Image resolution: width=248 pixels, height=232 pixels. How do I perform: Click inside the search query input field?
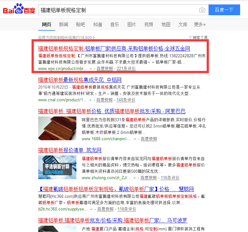[x=119, y=10]
